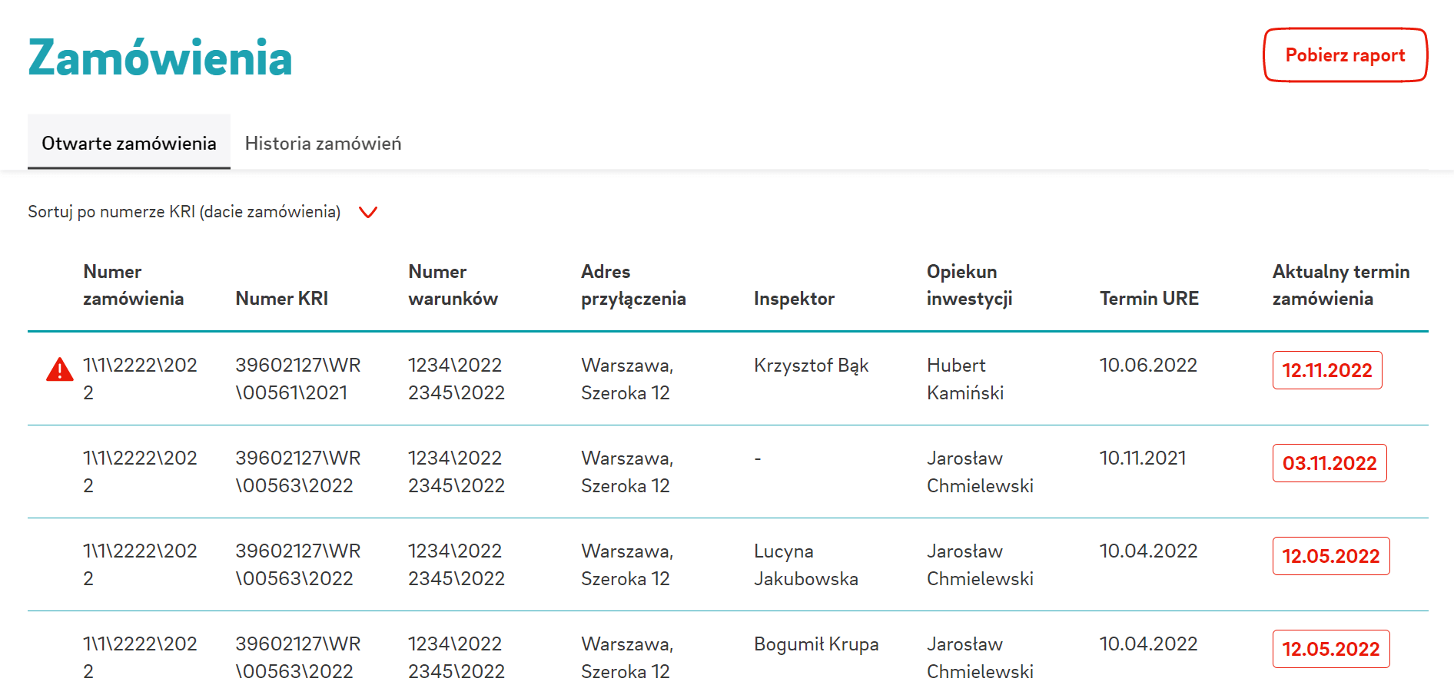This screenshot has height=685, width=1454.
Task: Click the Pobierz raport button
Action: [x=1345, y=55]
